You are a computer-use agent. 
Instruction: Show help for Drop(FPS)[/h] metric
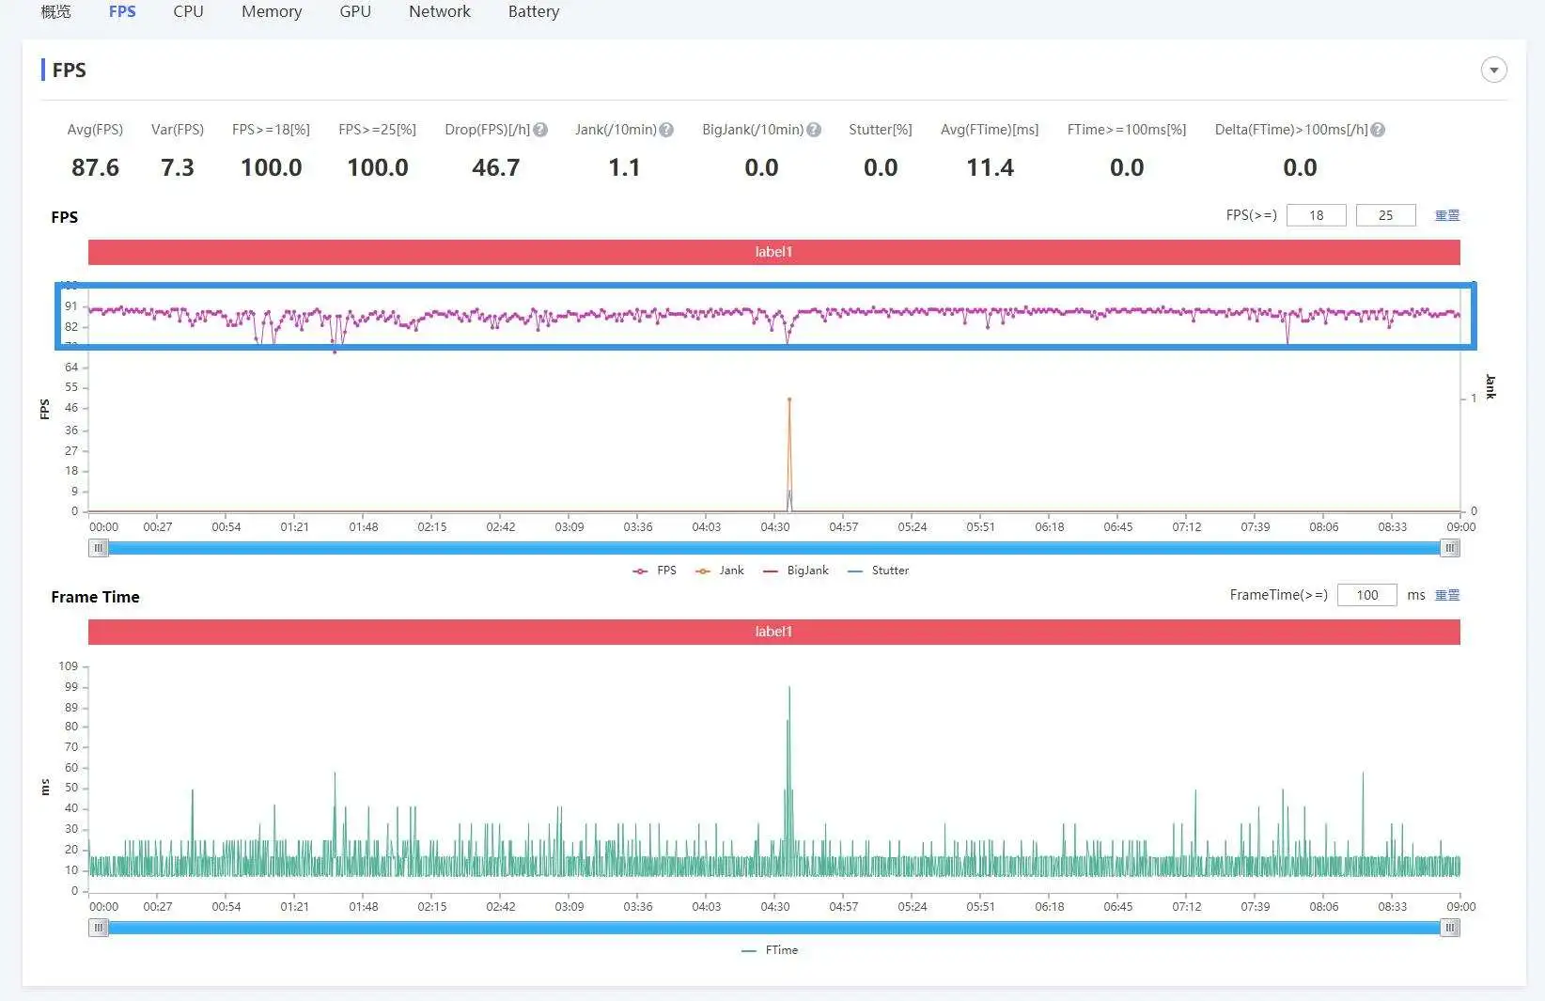[x=540, y=130]
